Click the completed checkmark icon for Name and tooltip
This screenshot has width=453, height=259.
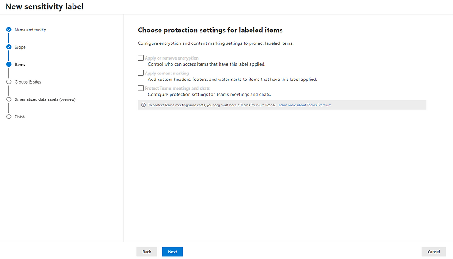click(9, 30)
